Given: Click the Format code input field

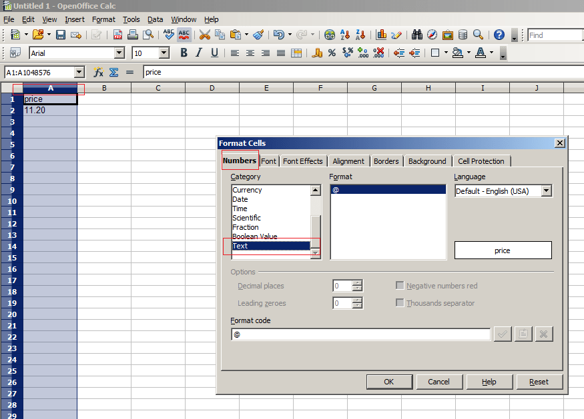Looking at the screenshot, I should tap(360, 334).
